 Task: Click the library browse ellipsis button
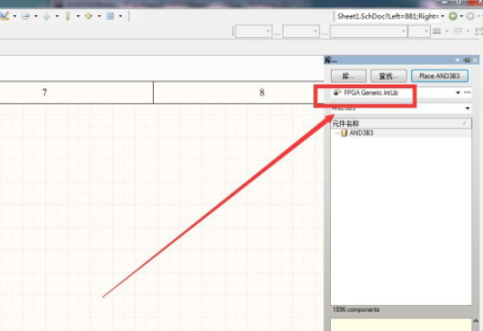(x=468, y=93)
